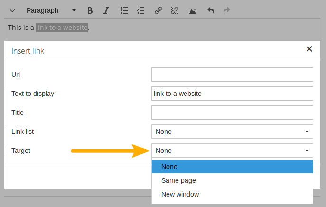
Task: Toggle italic formatting in toolbar
Action: click(106, 10)
